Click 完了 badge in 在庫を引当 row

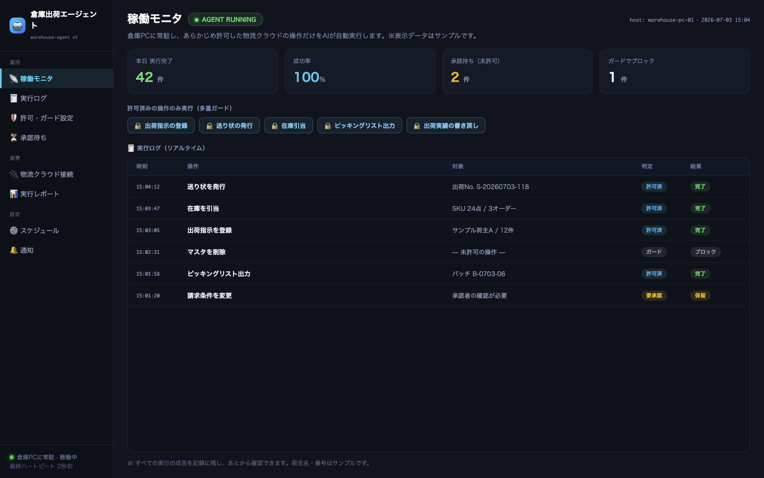[700, 209]
